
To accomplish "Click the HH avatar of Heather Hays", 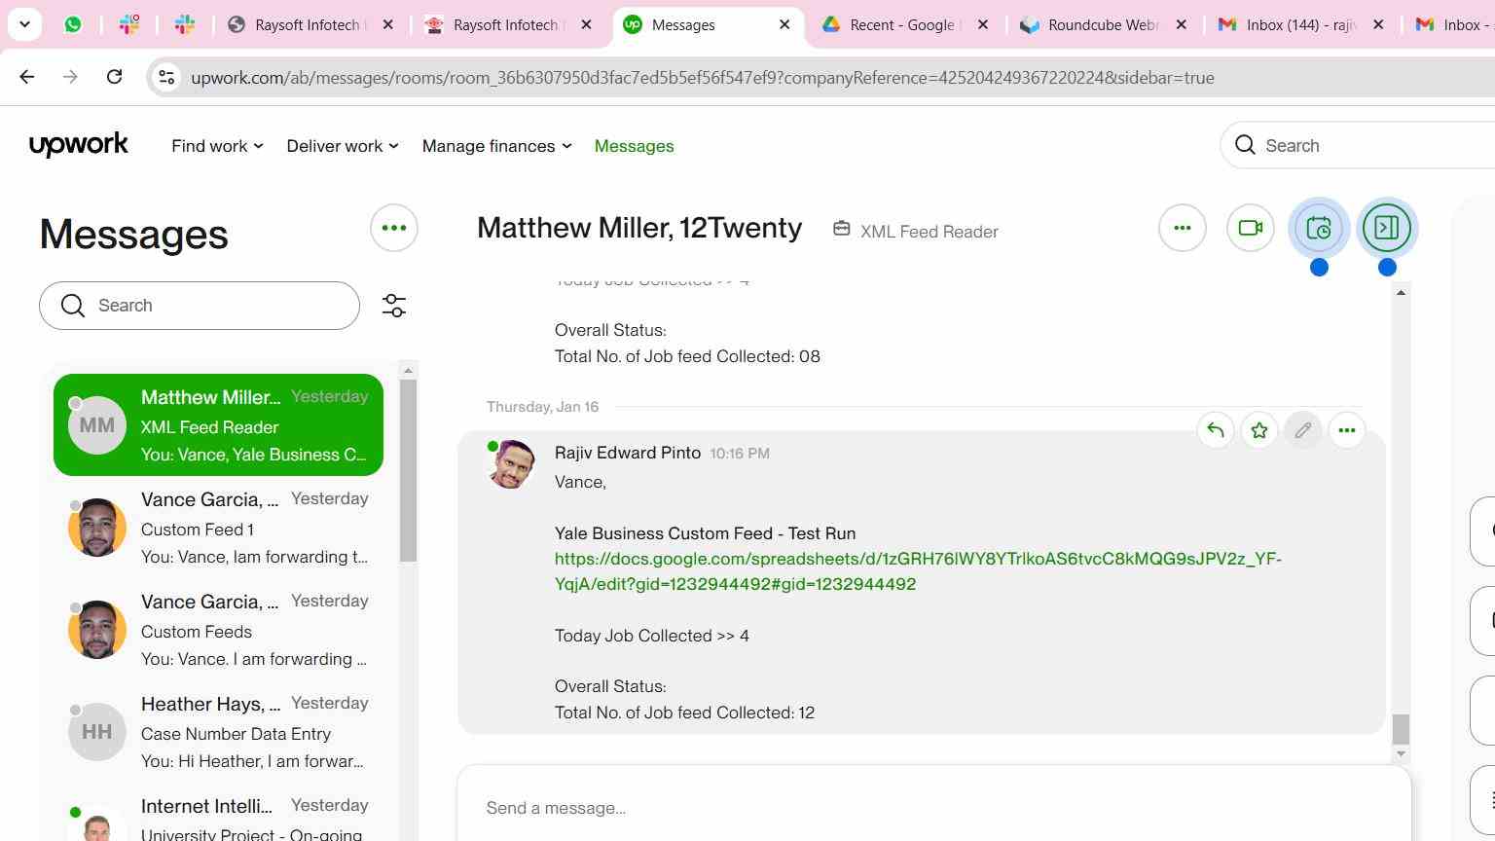I will 97,732.
